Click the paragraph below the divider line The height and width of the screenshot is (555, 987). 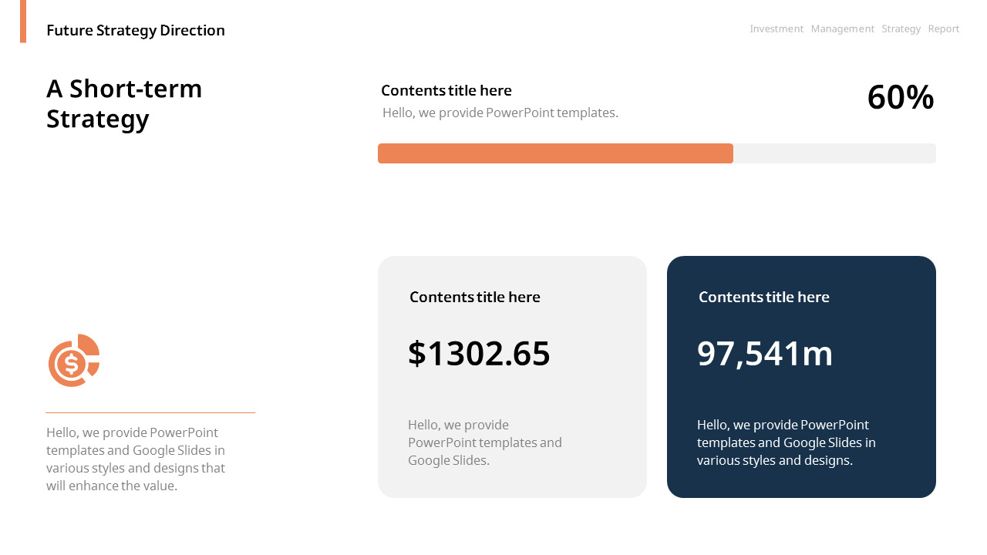coord(136,459)
